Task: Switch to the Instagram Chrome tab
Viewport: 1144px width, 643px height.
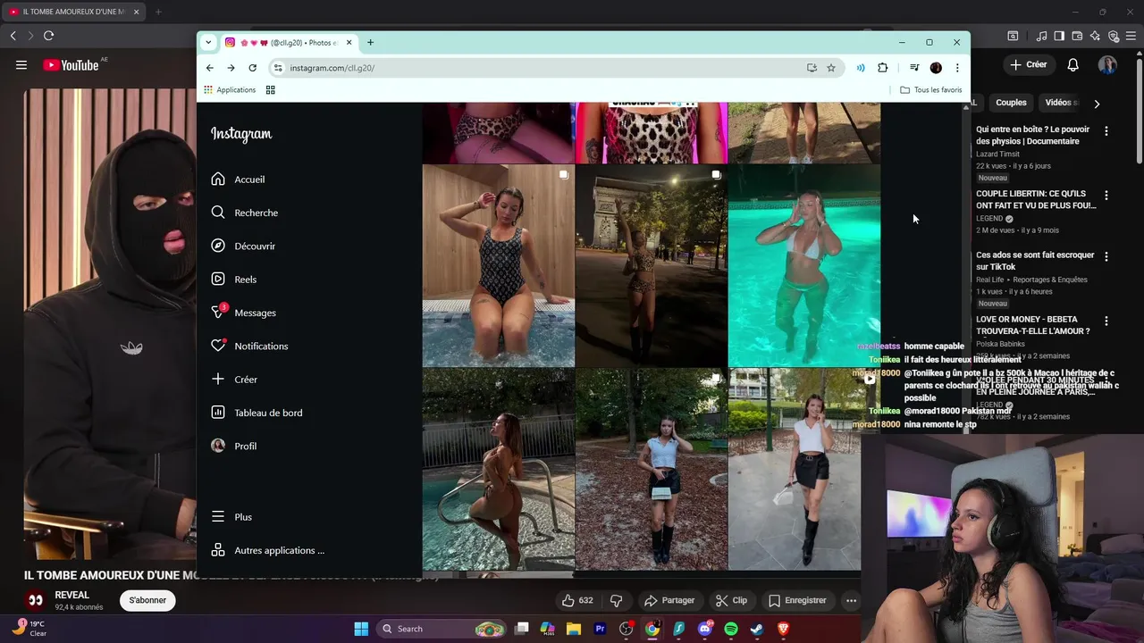Action: coord(290,42)
